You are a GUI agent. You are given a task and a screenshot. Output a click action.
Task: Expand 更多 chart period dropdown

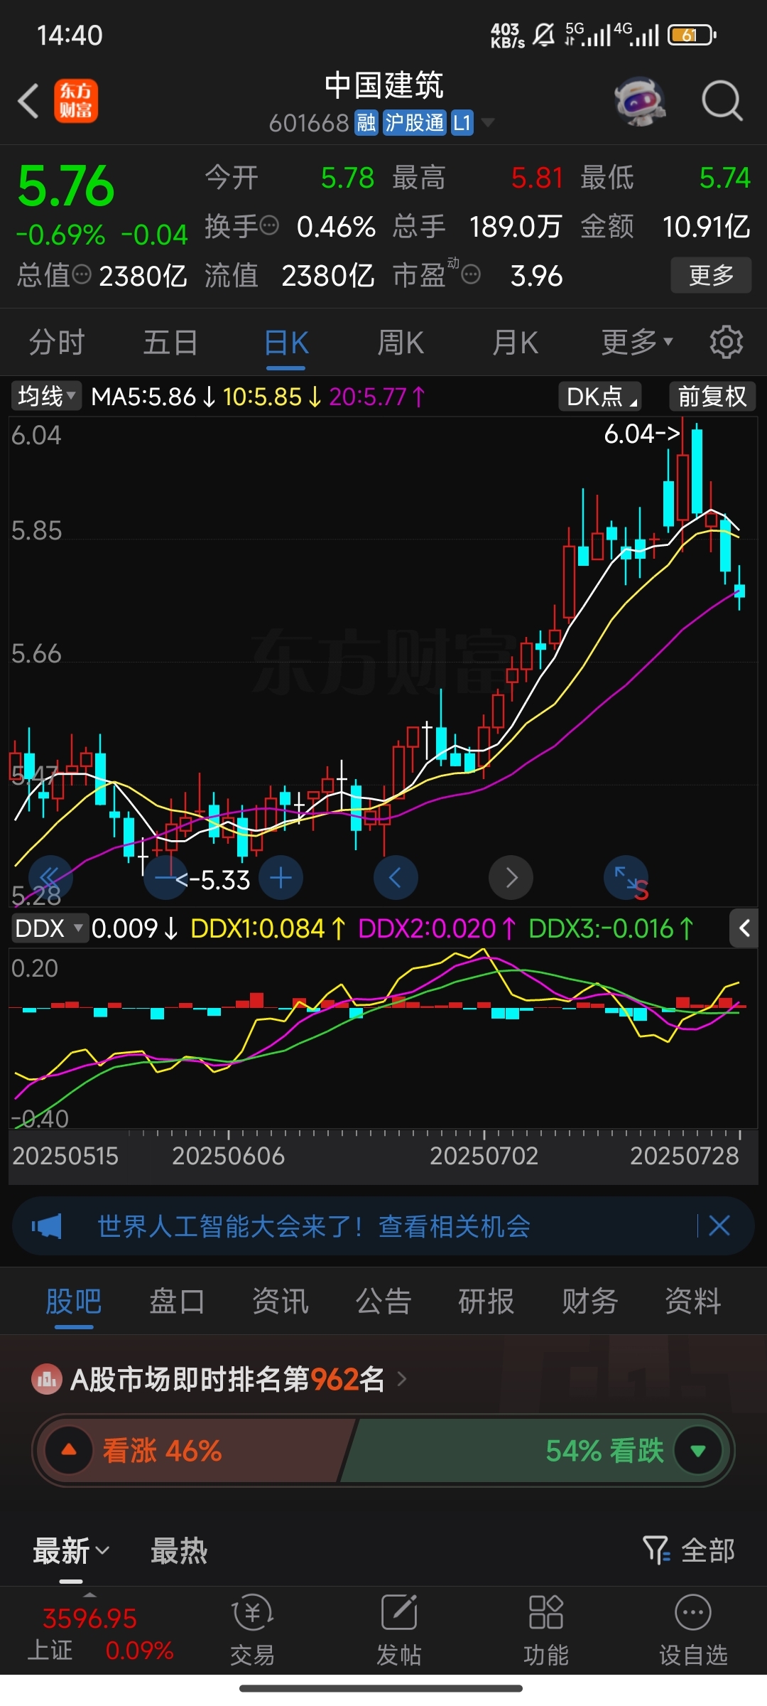click(x=637, y=343)
